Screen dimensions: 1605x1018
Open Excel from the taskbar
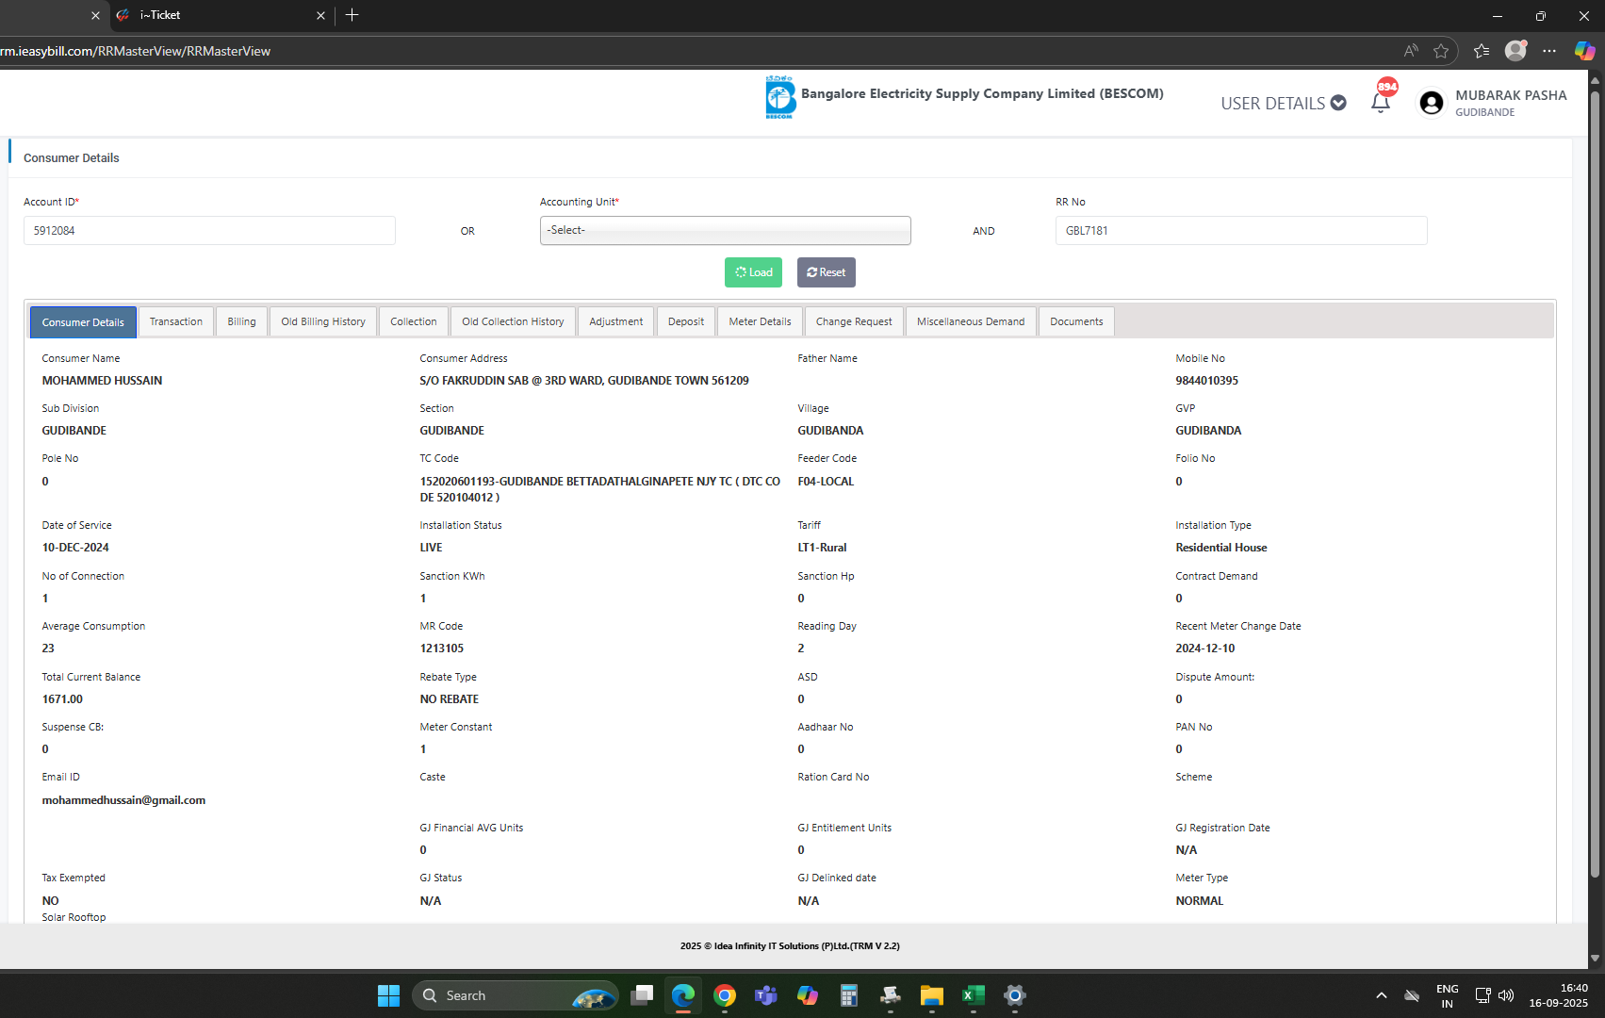(973, 995)
